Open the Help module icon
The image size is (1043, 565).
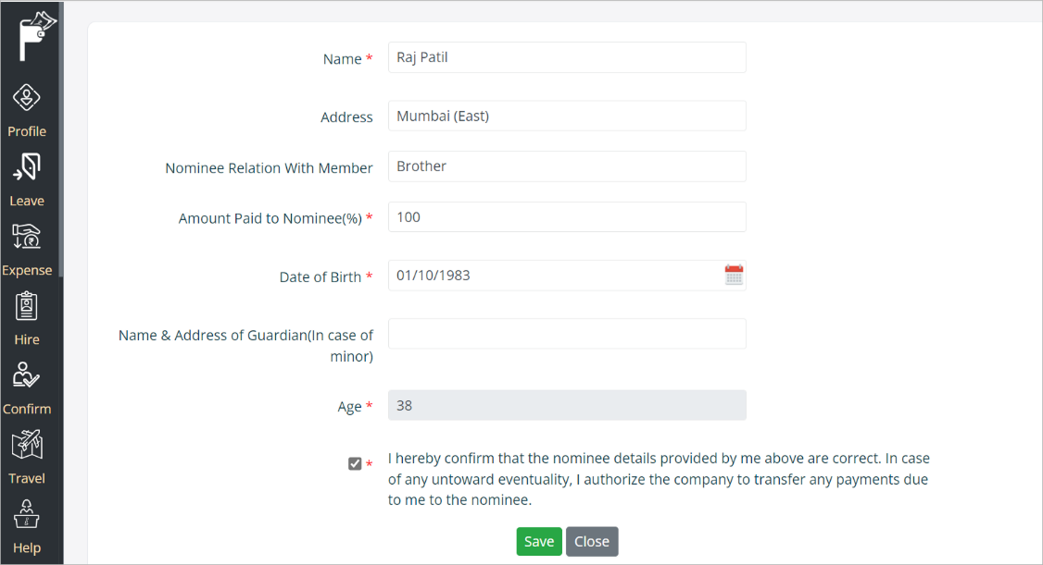coord(27,514)
